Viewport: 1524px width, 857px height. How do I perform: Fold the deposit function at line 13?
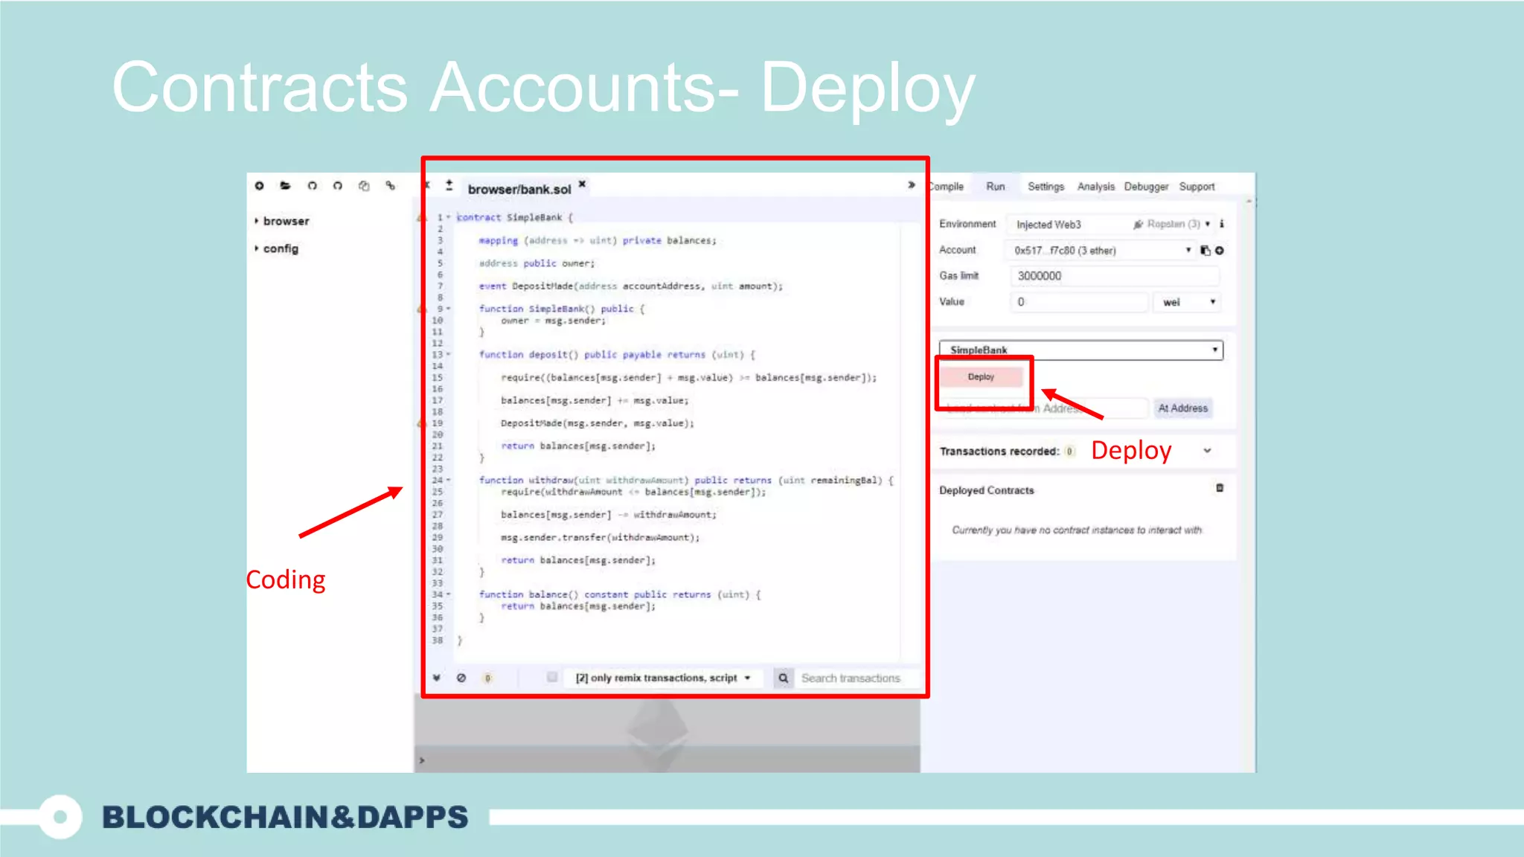tap(449, 355)
